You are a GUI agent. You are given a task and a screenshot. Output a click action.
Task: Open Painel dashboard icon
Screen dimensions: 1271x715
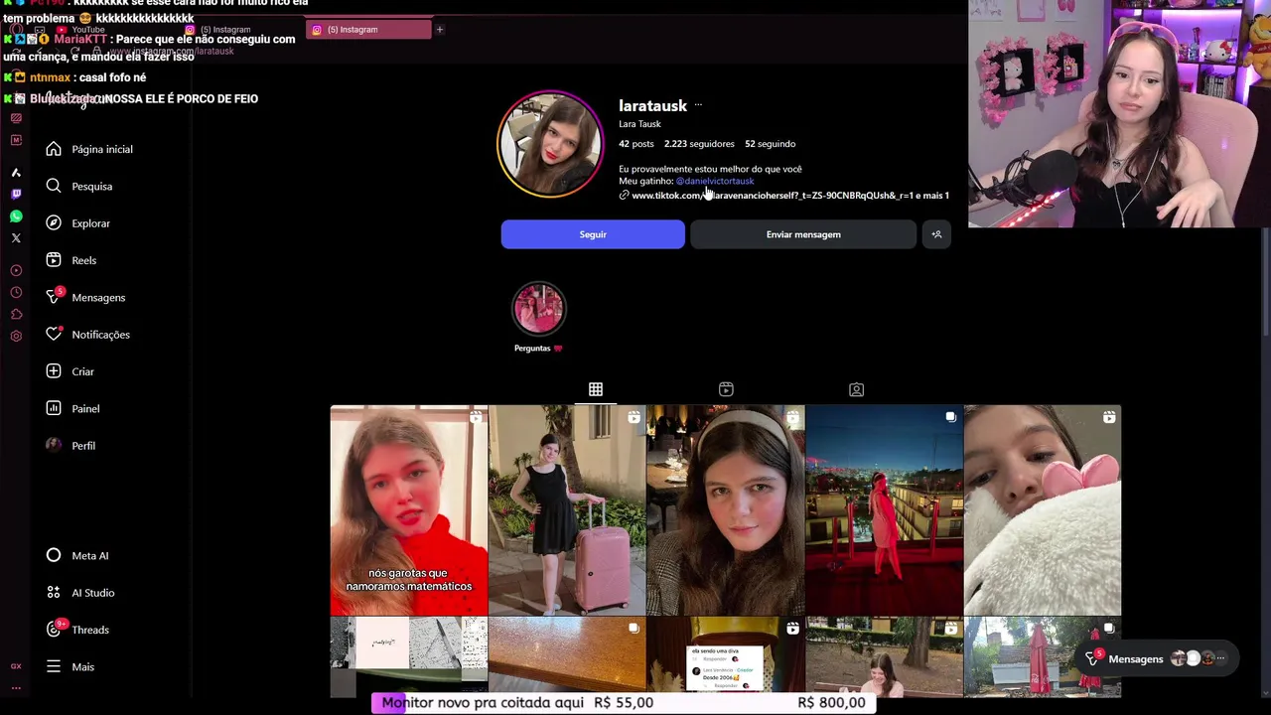click(x=54, y=408)
